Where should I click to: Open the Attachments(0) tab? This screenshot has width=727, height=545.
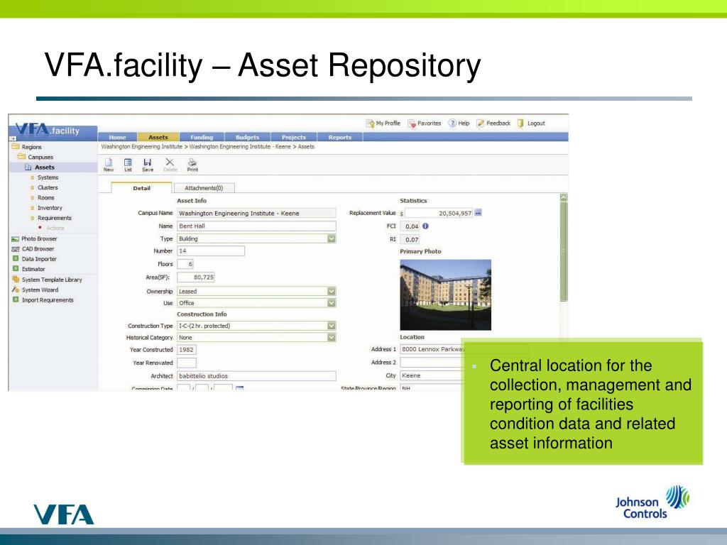204,188
